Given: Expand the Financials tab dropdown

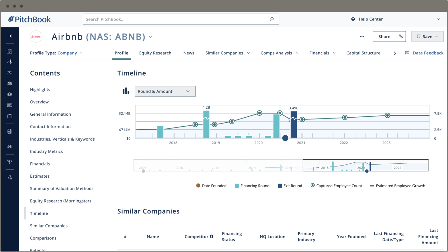Looking at the screenshot, I should [x=334, y=53].
